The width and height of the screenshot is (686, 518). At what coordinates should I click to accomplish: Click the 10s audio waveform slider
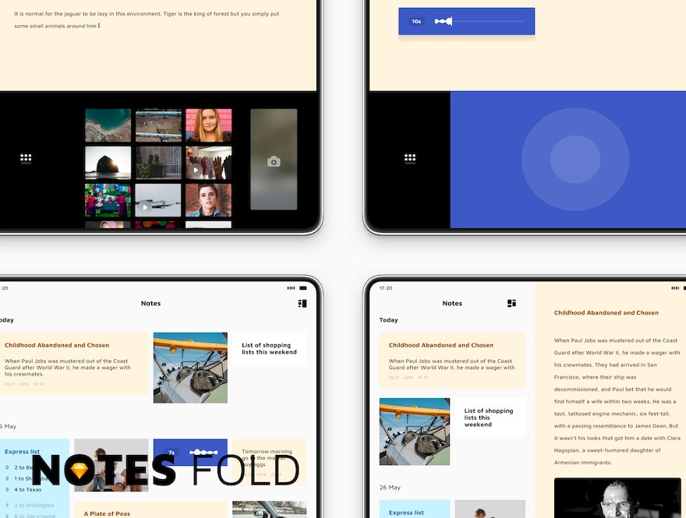click(480, 21)
